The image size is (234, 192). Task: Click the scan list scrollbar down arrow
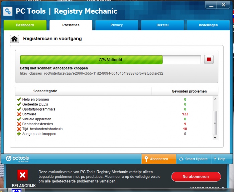215,138
